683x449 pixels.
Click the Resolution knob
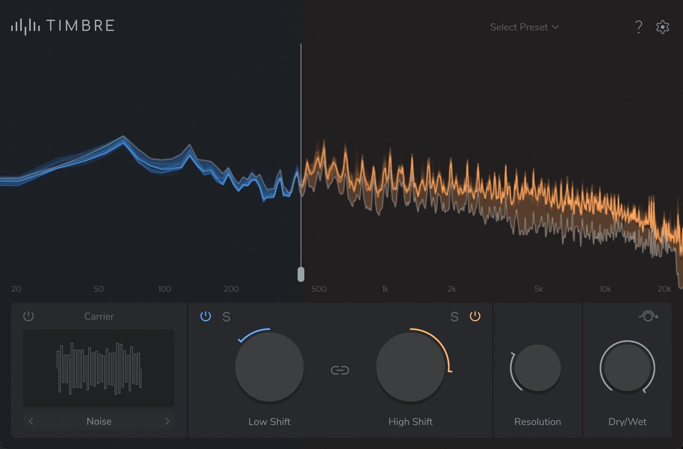[537, 368]
